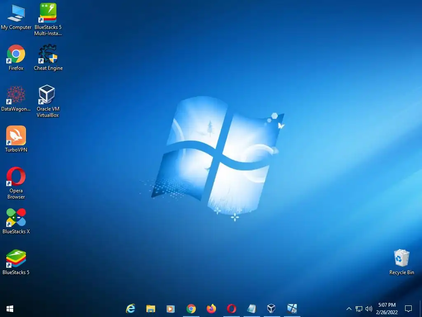Open File Explorer from the taskbar
Viewport: 422px width, 317px height.
click(x=151, y=309)
